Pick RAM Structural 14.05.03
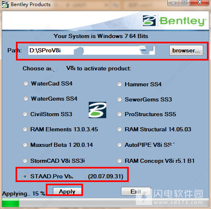The height and width of the screenshot is (209, 211). tap(119, 129)
